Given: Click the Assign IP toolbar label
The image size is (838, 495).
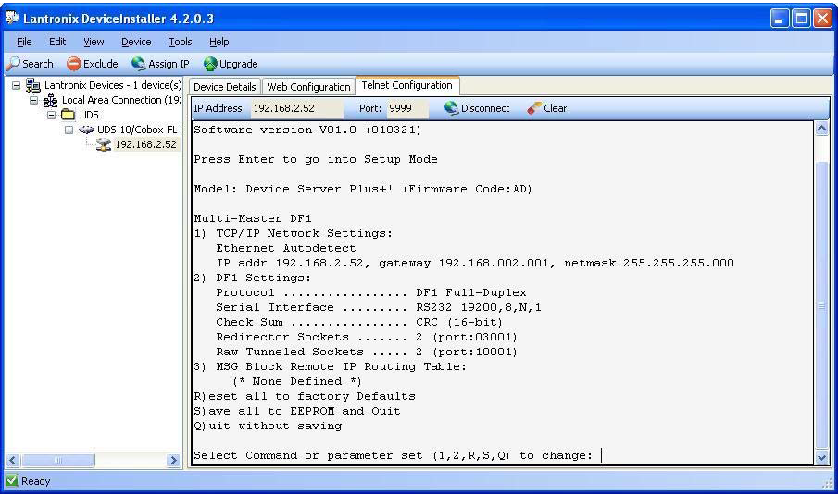Looking at the screenshot, I should [169, 64].
